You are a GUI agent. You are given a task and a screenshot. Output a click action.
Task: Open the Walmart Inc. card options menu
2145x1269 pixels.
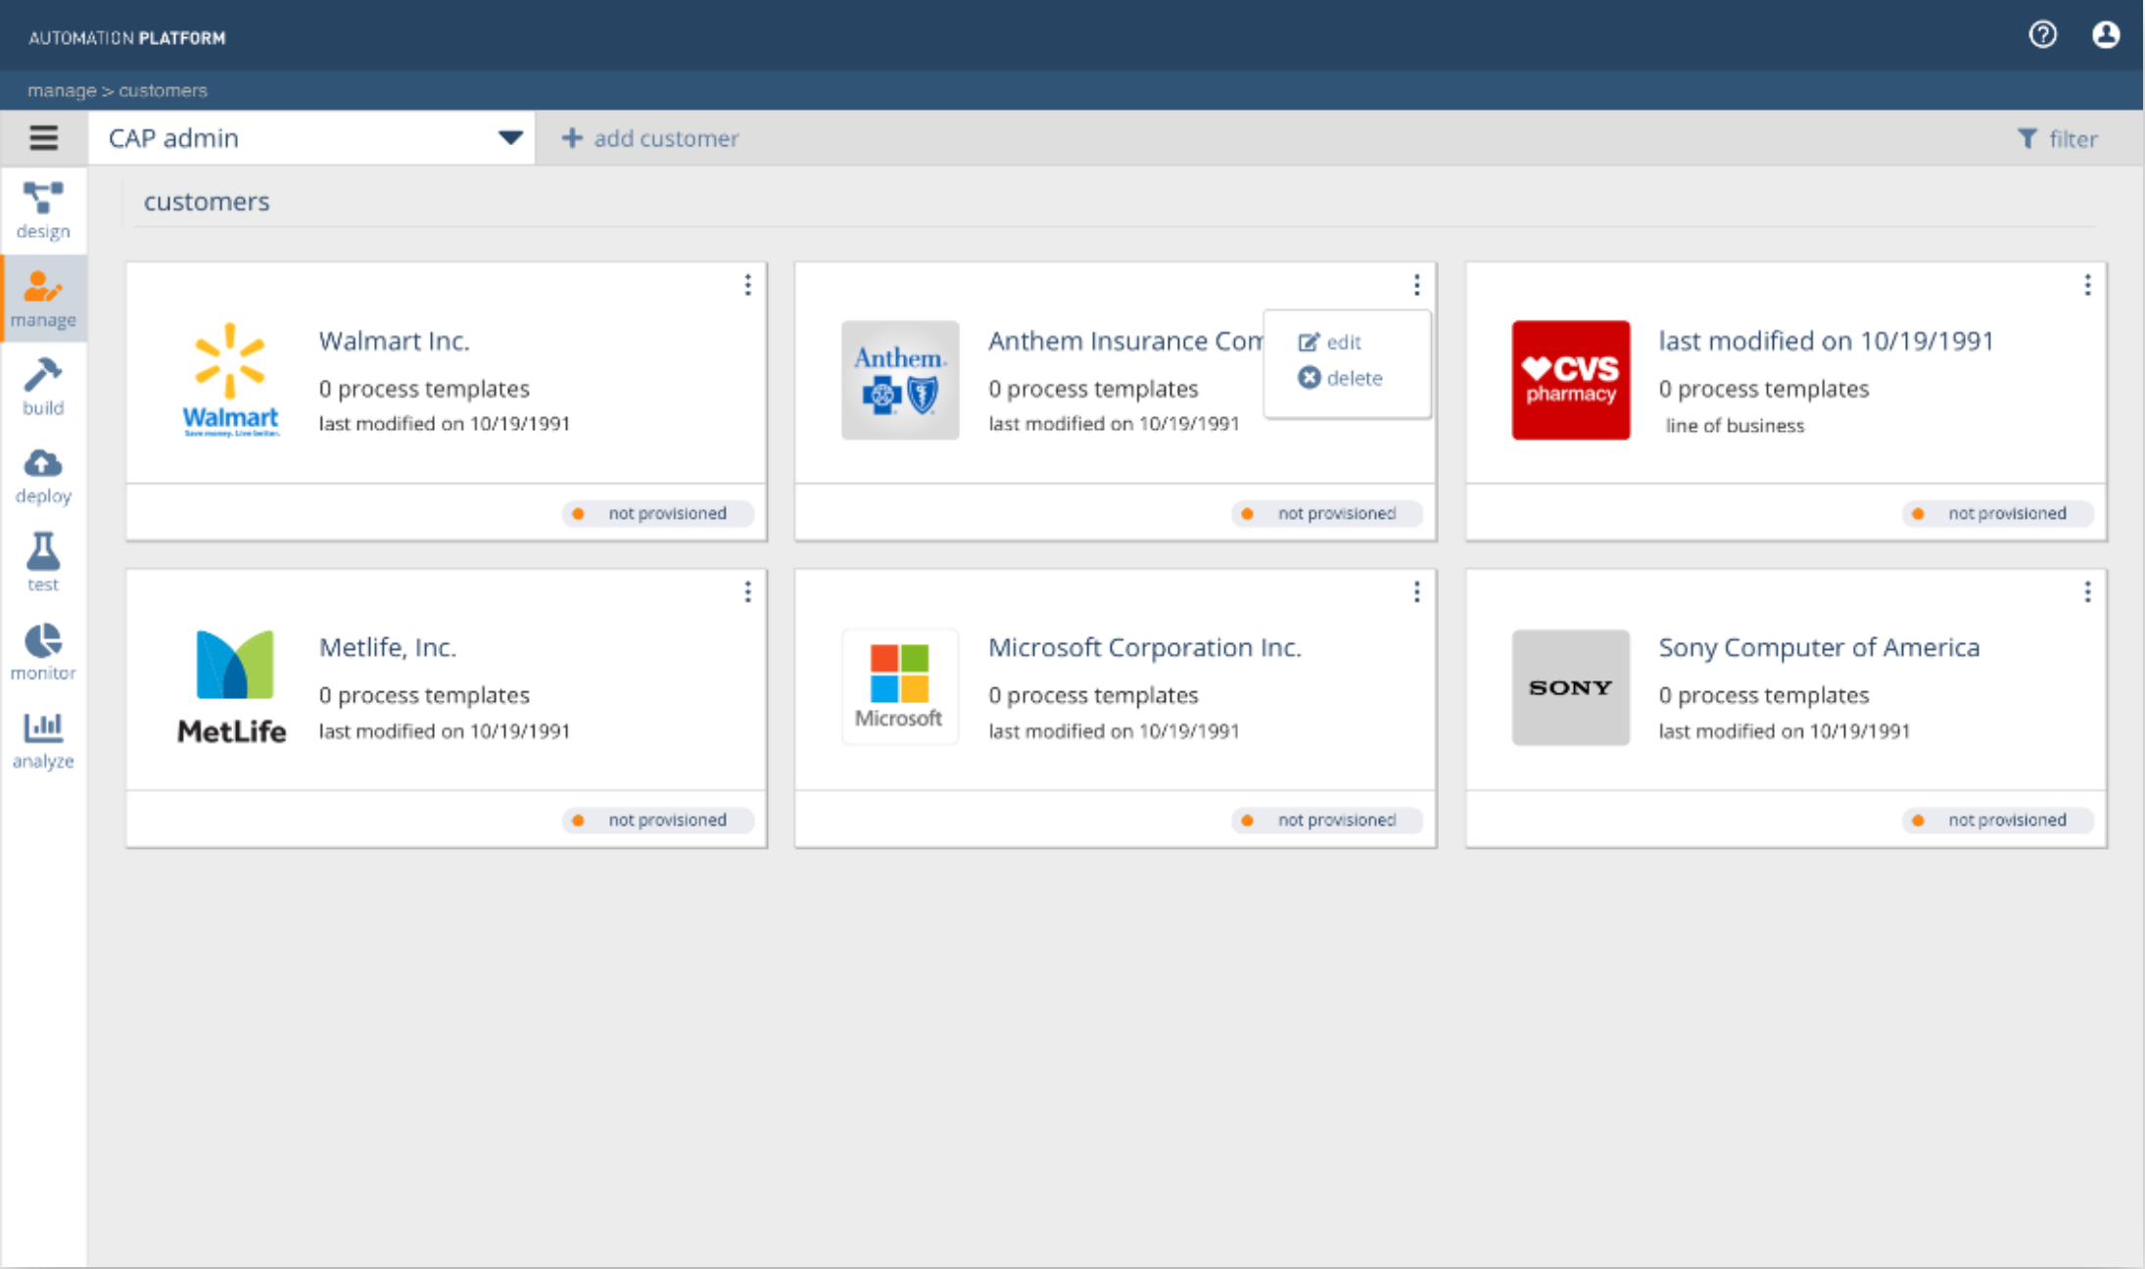pos(747,285)
